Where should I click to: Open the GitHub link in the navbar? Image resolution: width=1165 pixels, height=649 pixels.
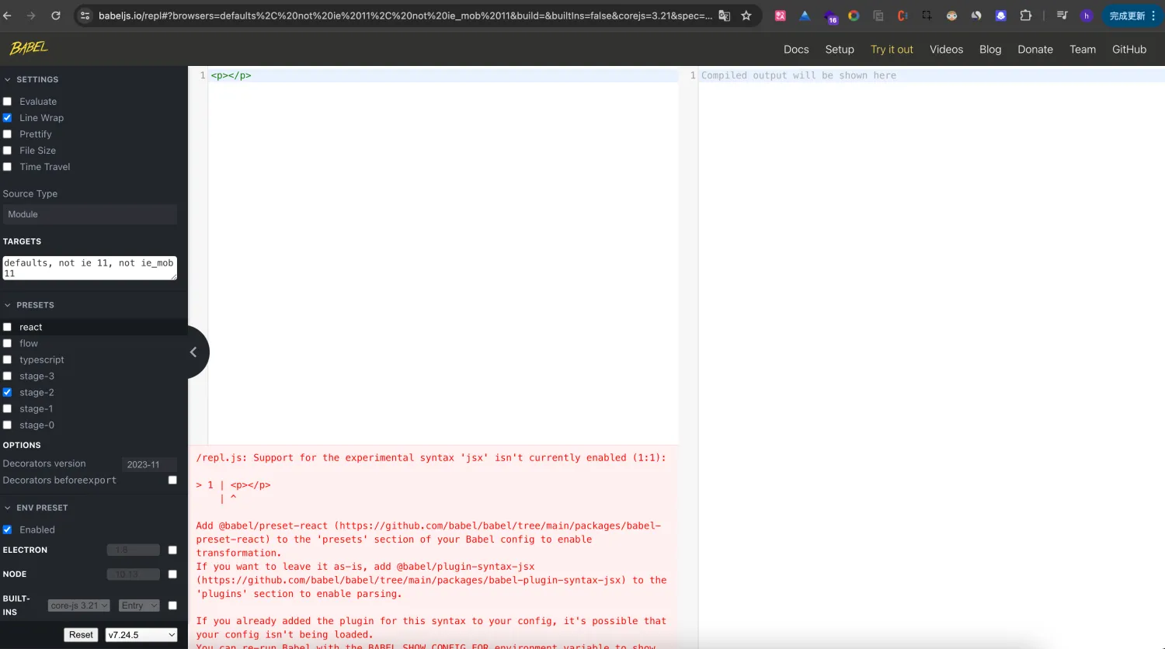pyautogui.click(x=1129, y=49)
